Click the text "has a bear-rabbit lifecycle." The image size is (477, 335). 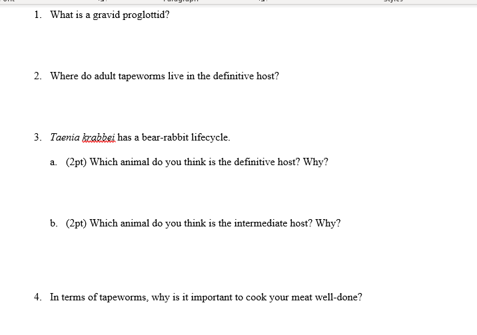[174, 137]
